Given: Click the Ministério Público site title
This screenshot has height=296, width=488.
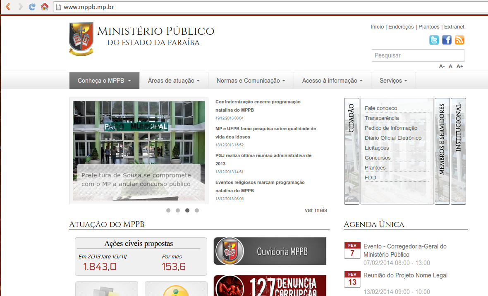Looking at the screenshot, I should pos(155,36).
